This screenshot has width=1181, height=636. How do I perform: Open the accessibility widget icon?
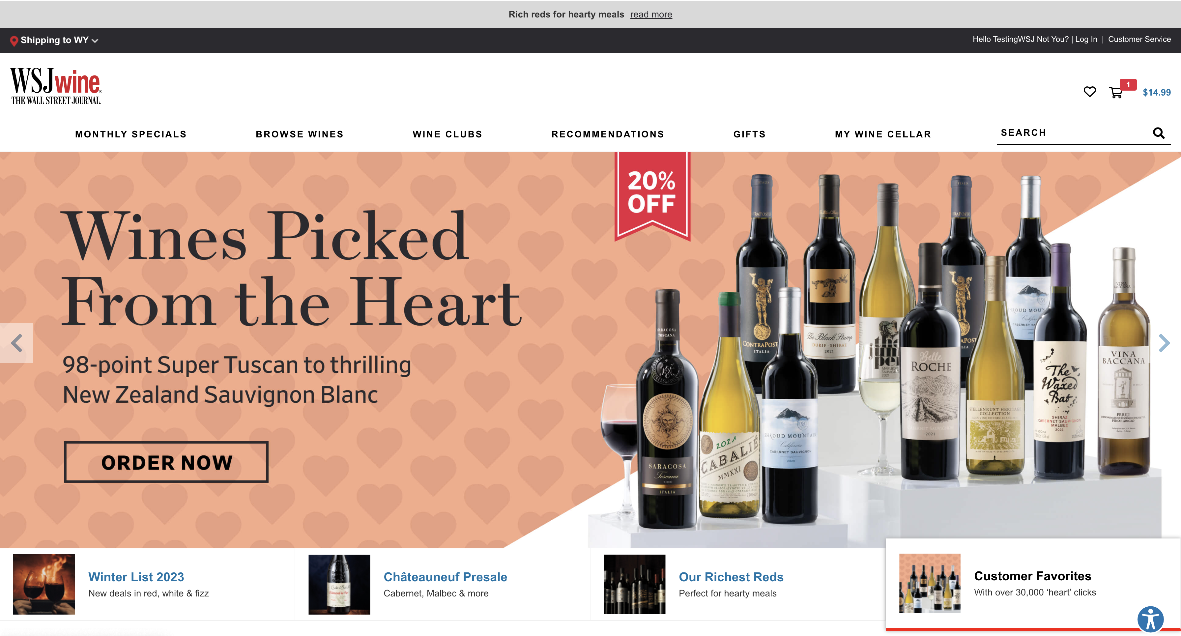(x=1150, y=619)
